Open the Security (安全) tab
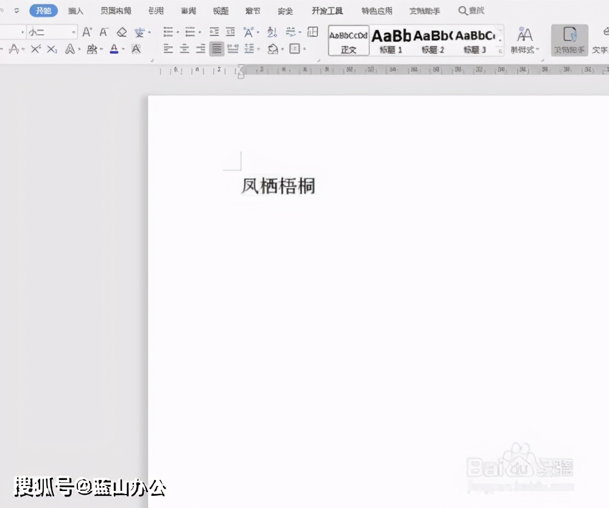Viewport: 609px width, 508px height. click(x=285, y=11)
